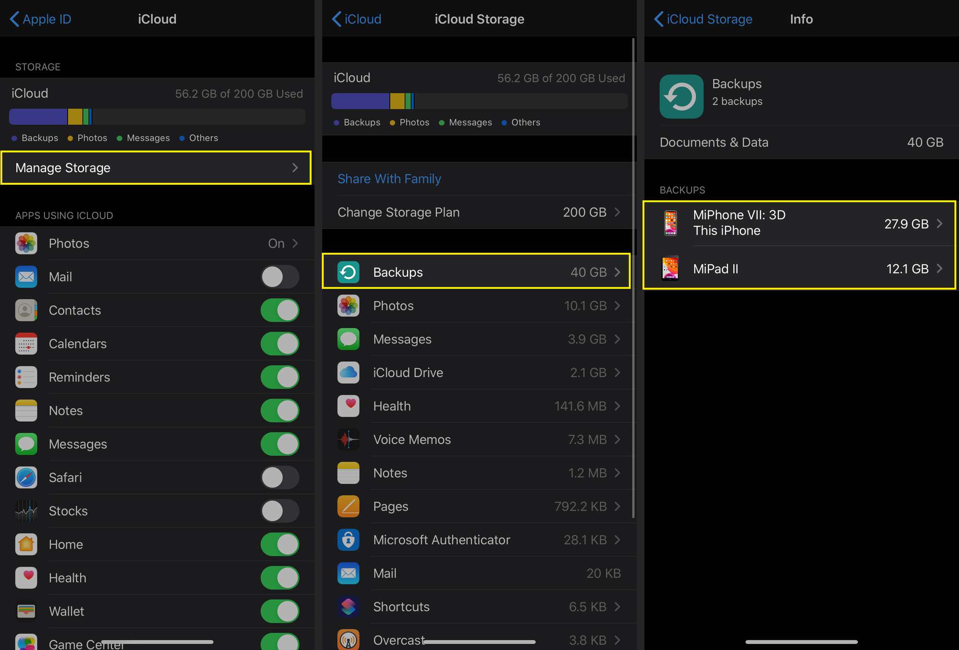The image size is (959, 650).
Task: Open Shortcuts 6.5 KB storage row
Action: pyautogui.click(x=479, y=607)
